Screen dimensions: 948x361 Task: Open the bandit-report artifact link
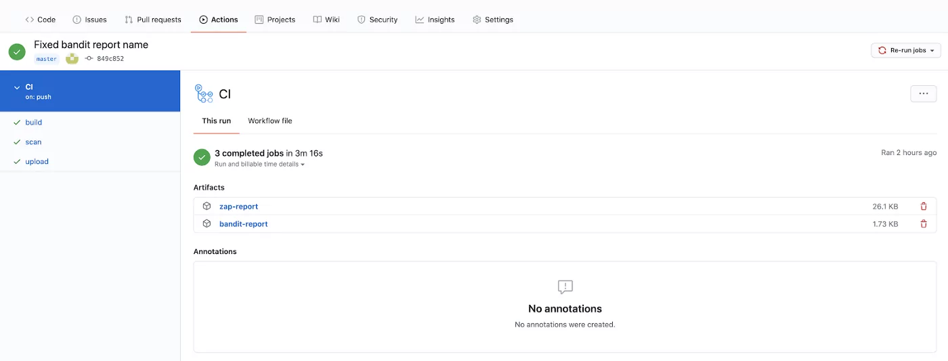[243, 224]
